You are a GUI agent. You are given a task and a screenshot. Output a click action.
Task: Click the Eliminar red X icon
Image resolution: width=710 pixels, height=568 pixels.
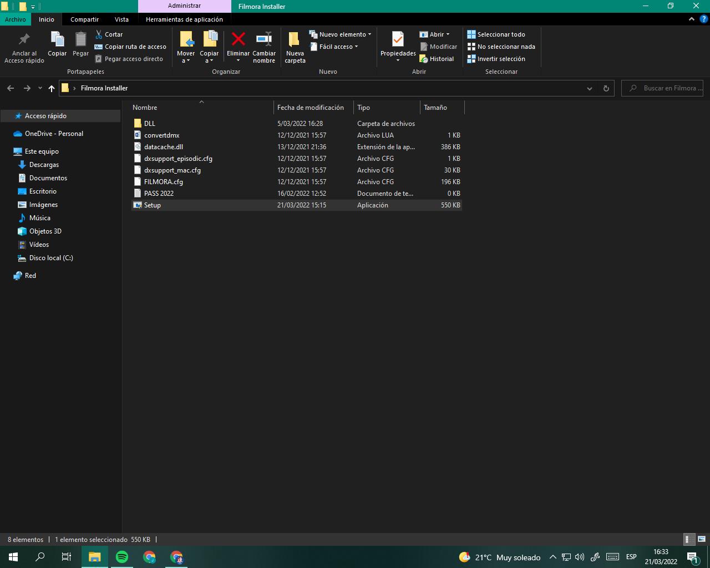pos(238,39)
